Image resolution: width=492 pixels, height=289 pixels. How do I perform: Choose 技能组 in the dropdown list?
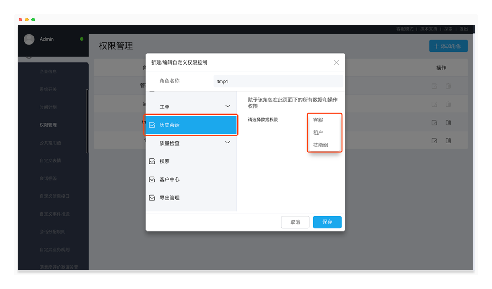321,145
